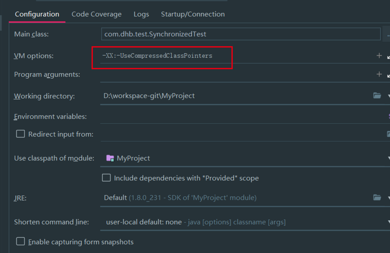Add a Program argument with the plus button
The image size is (390, 253).
(379, 74)
